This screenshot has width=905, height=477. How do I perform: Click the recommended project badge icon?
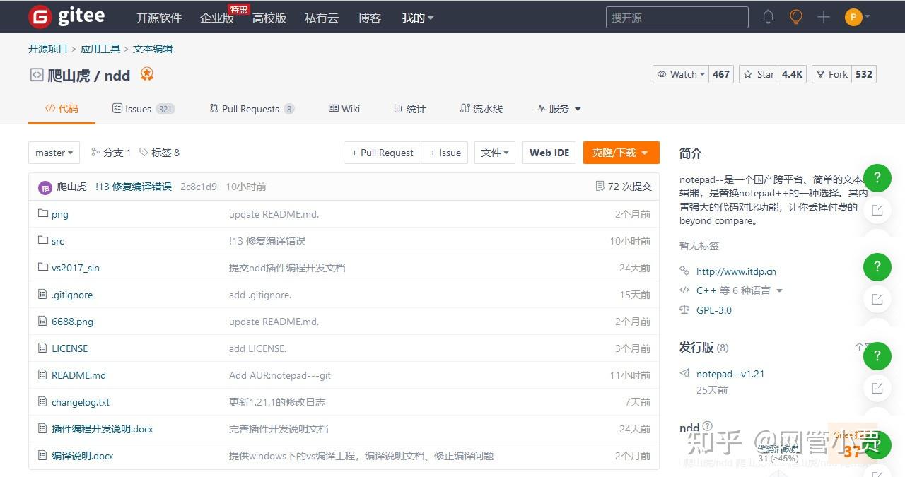pos(147,74)
